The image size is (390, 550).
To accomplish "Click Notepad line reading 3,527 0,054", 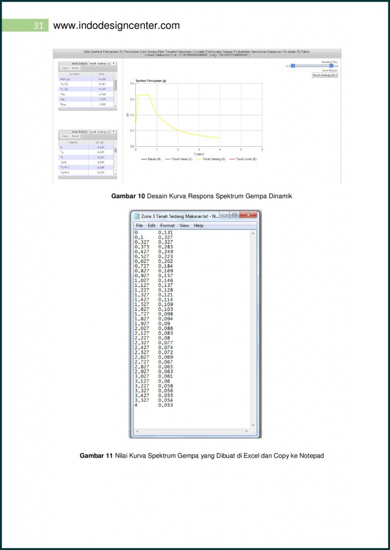I will tap(154, 400).
